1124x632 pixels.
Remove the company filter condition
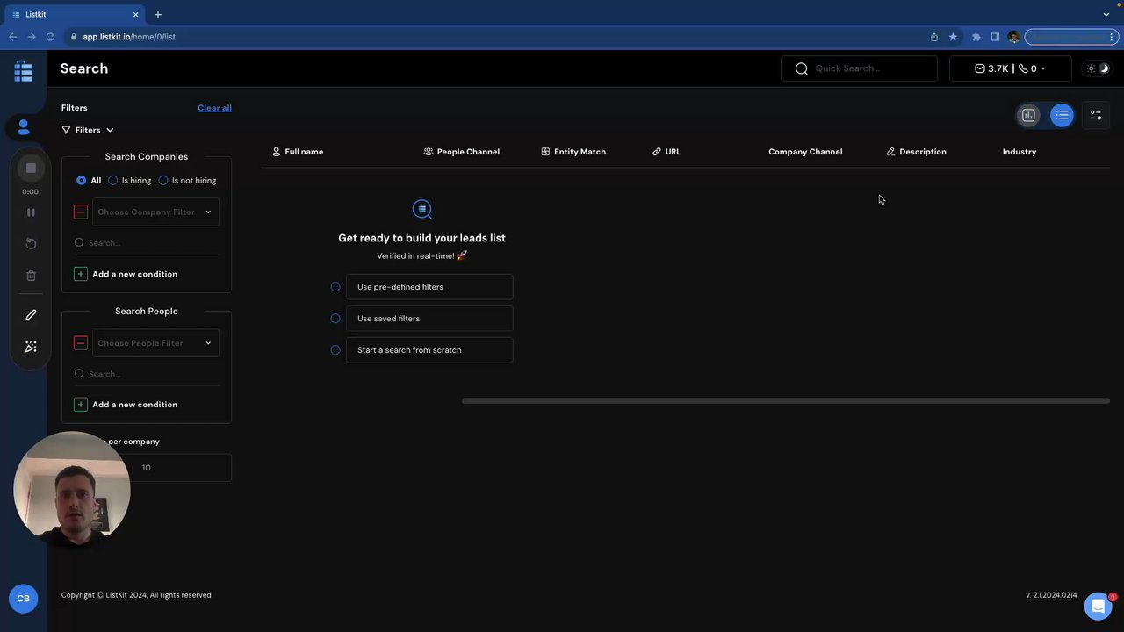81,212
